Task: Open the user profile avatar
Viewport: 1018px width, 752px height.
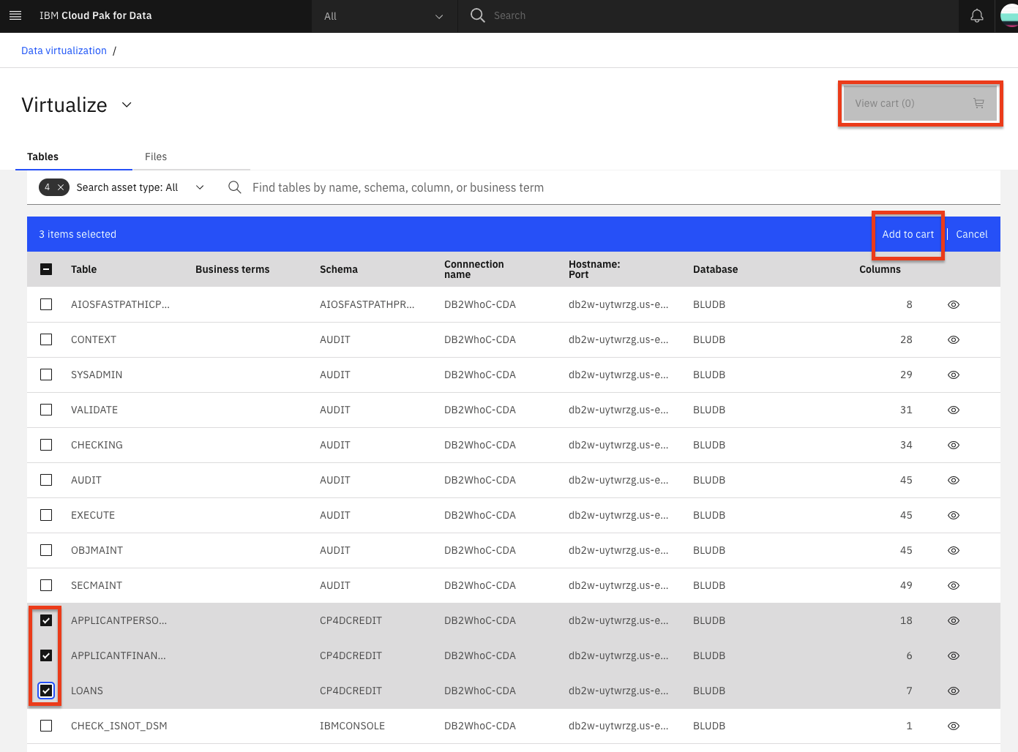Action: click(x=1010, y=15)
